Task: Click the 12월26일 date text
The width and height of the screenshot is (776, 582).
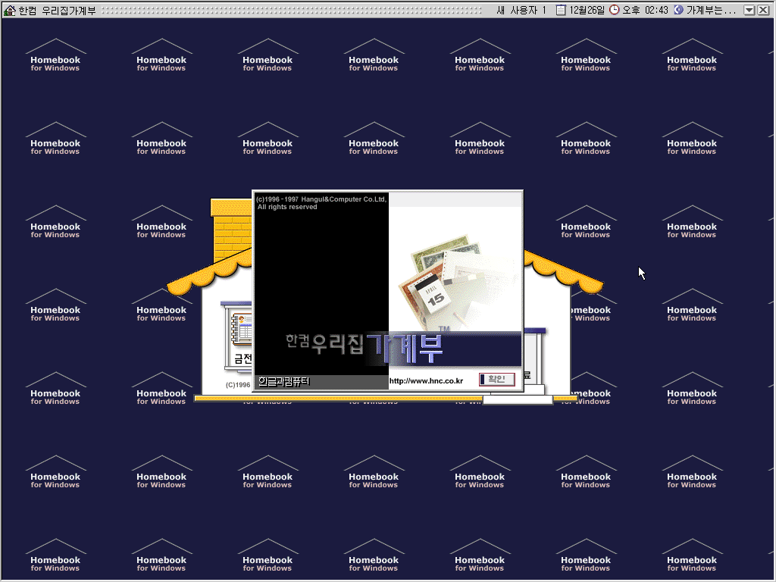Action: tap(587, 10)
